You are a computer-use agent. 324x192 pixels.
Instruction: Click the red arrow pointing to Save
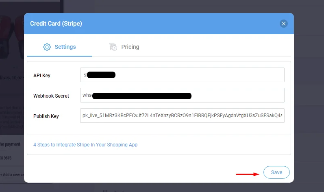pos(248,174)
